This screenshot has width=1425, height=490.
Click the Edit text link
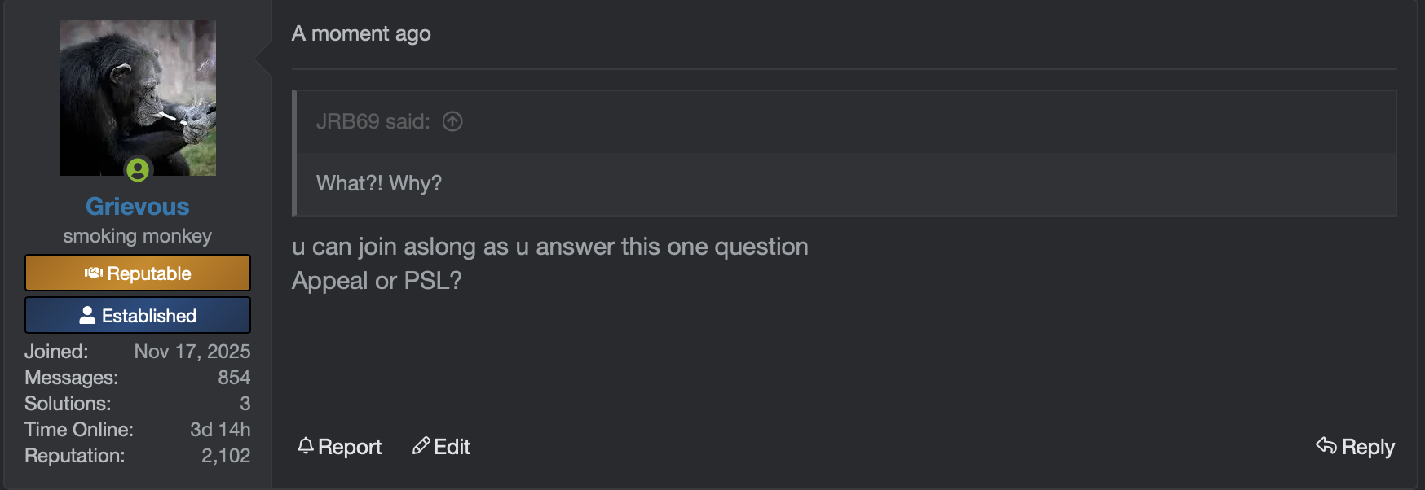coord(452,447)
